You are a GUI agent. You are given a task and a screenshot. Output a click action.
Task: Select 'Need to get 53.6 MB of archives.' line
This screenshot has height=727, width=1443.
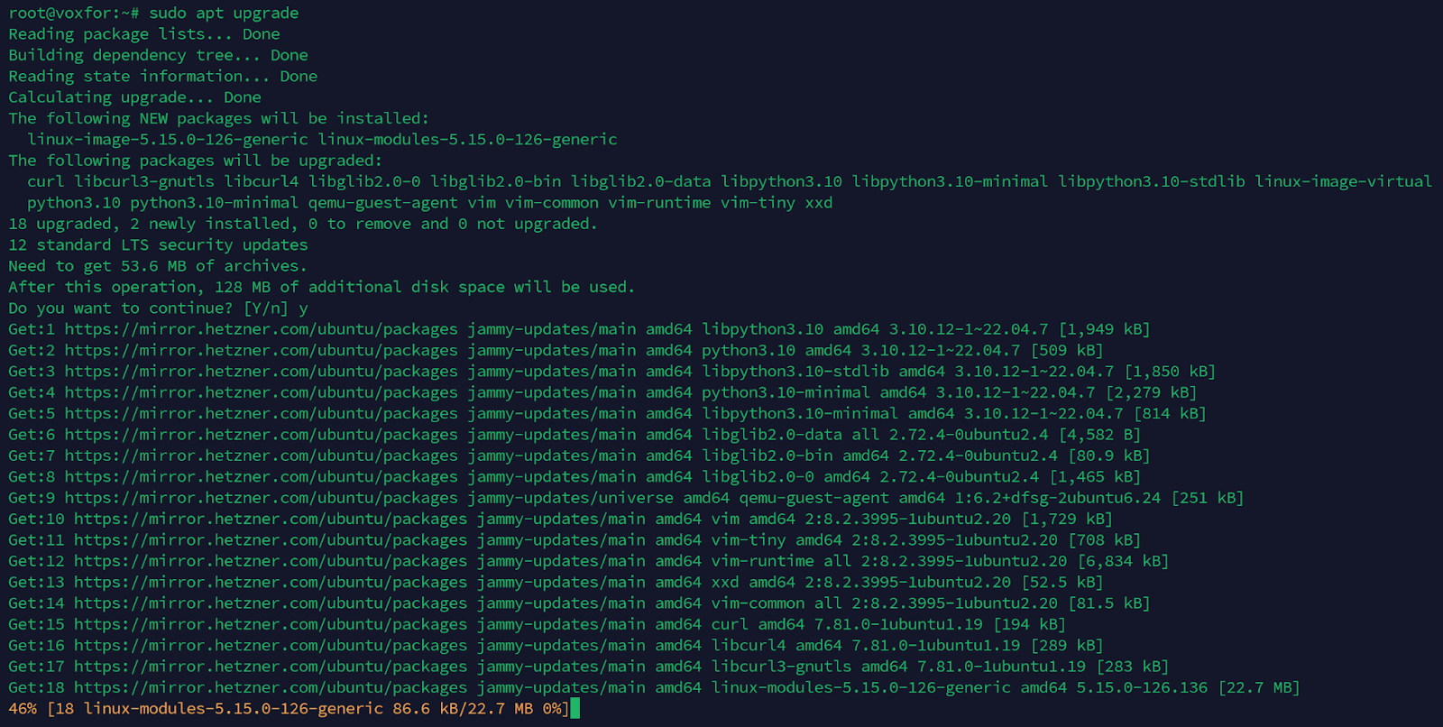pos(158,266)
